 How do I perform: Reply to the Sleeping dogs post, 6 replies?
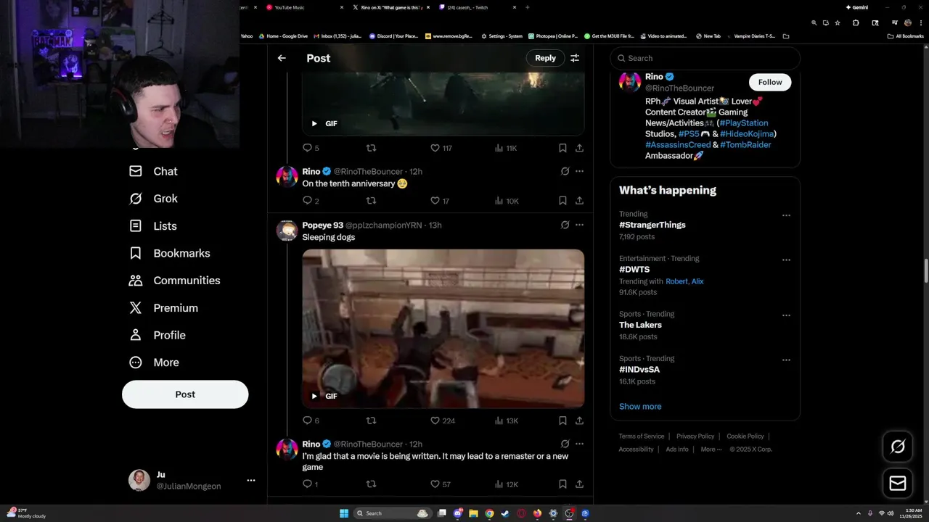pyautogui.click(x=311, y=420)
